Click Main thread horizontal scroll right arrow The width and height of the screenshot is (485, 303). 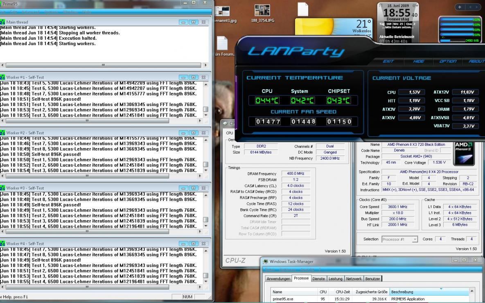click(x=205, y=65)
